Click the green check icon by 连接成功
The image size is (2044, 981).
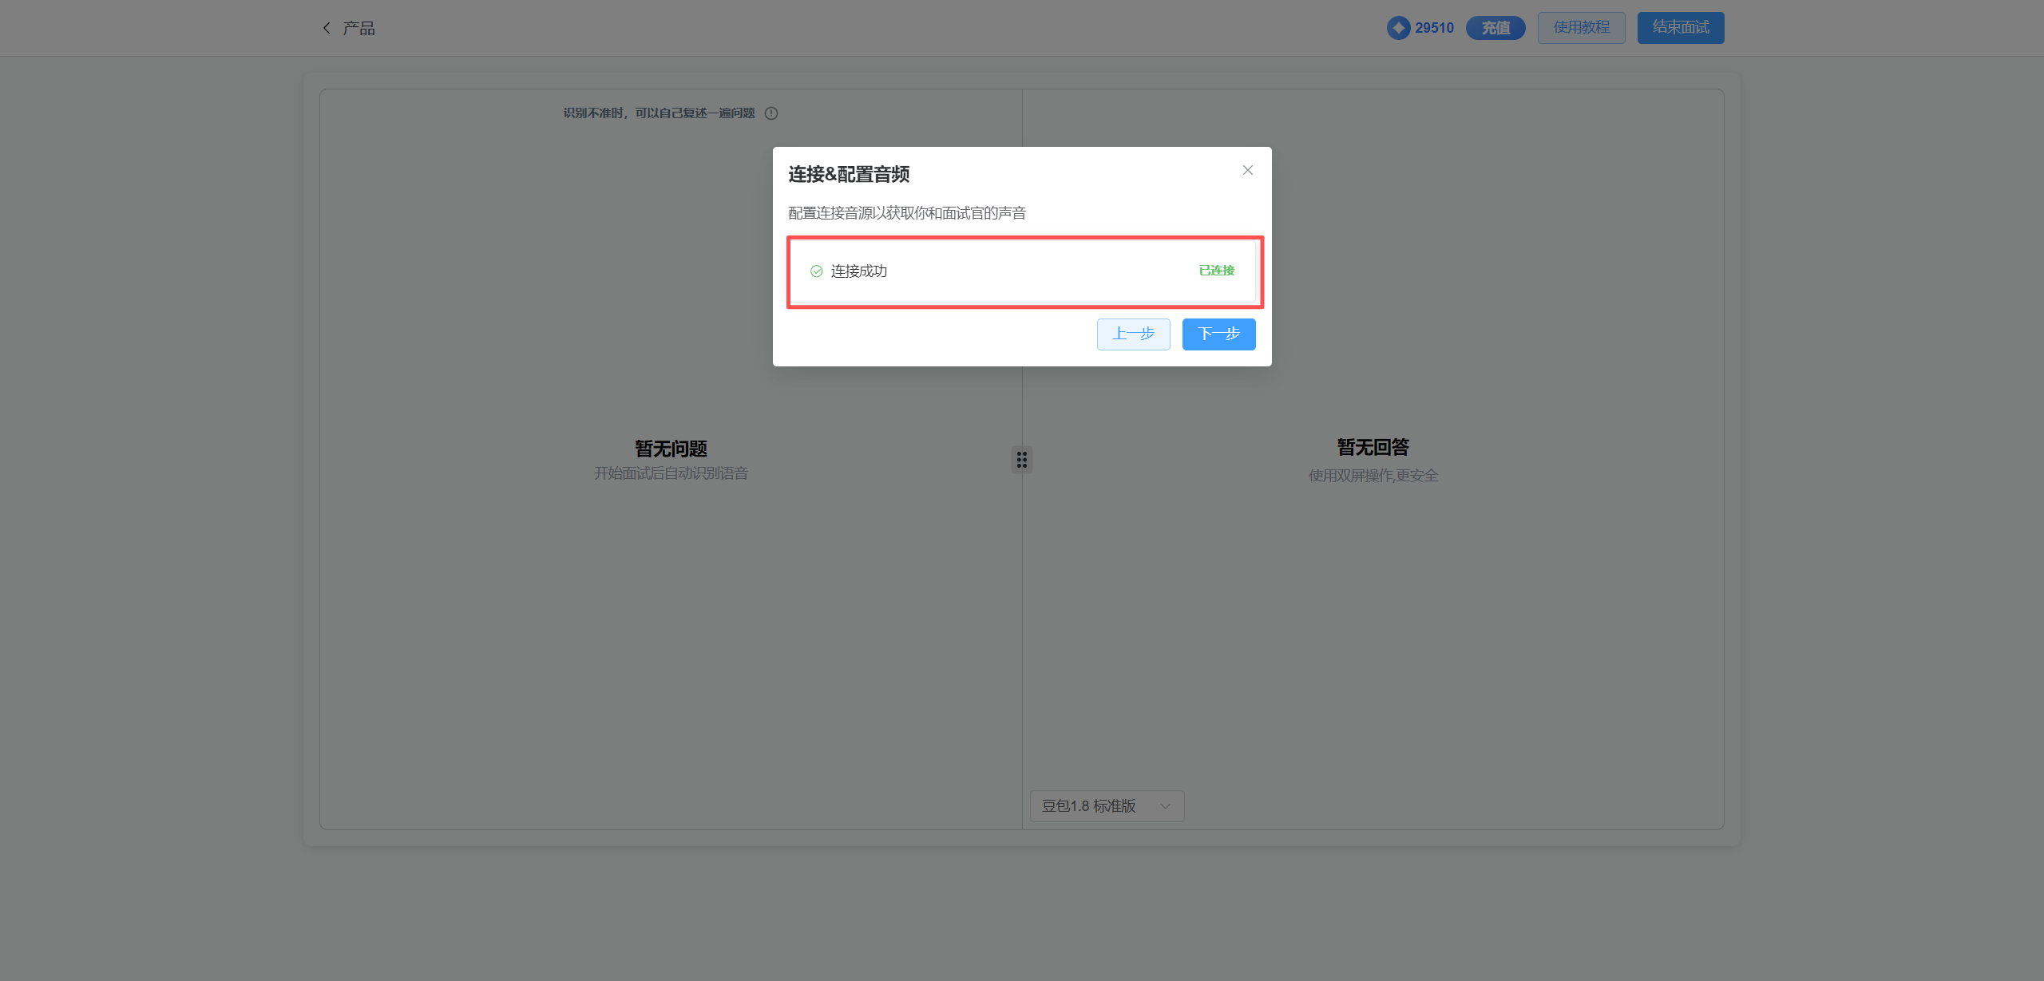[x=816, y=271]
